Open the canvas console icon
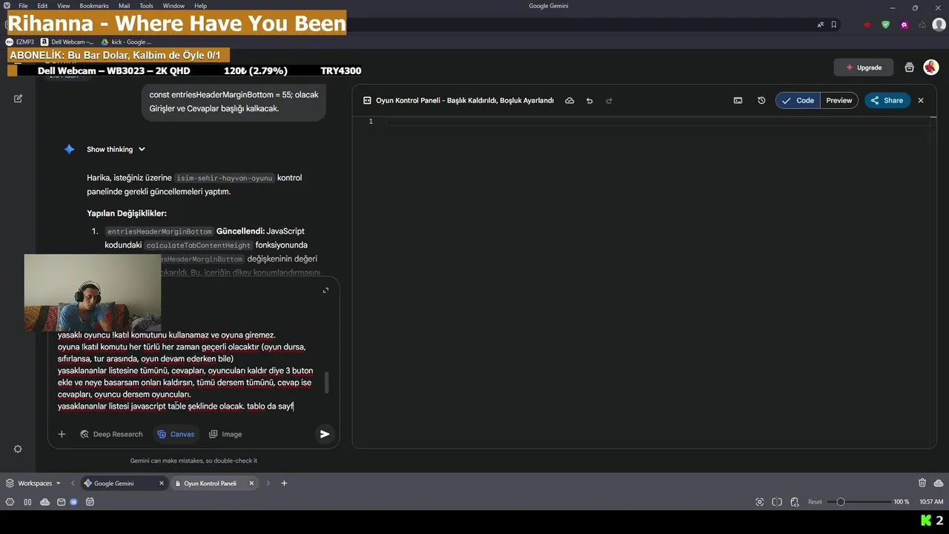Viewport: 949px width, 534px height. 738,100
